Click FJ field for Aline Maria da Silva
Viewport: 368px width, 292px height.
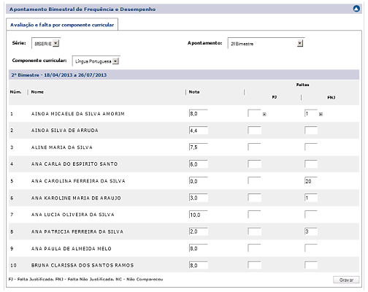254,147
